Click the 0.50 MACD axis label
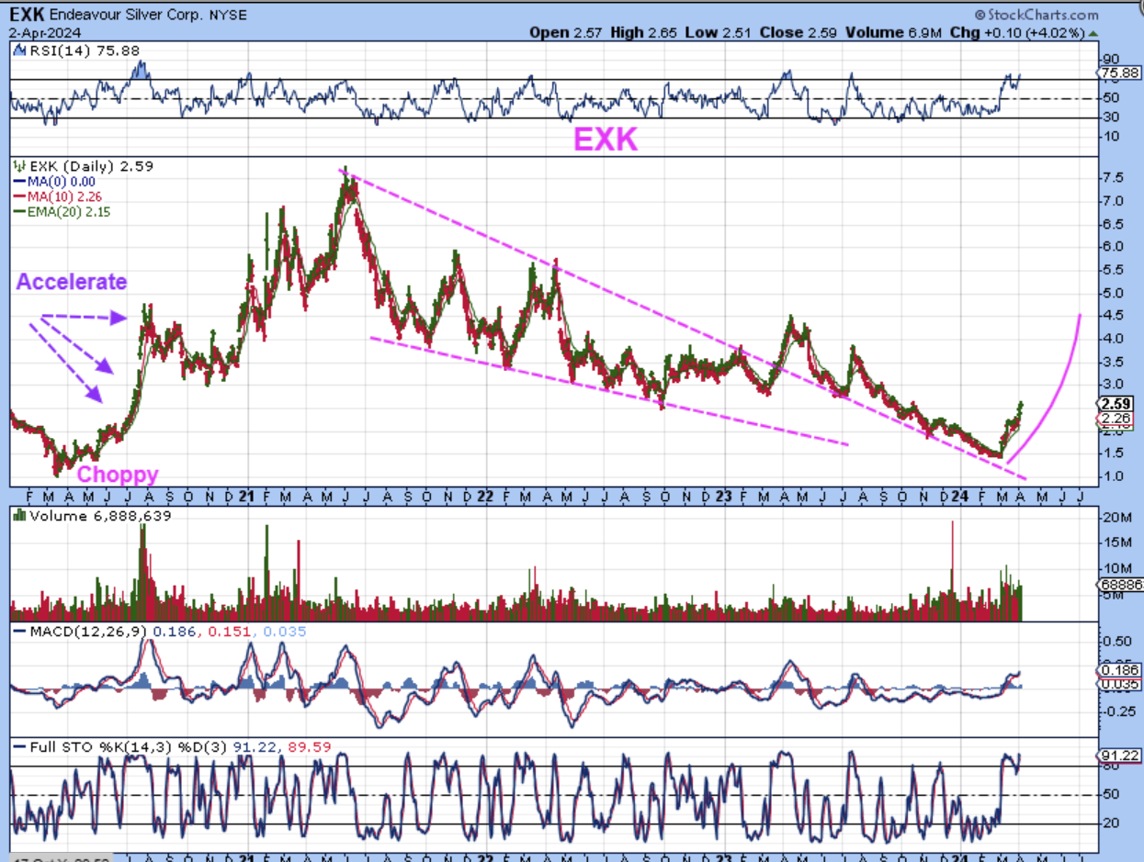 pos(1117,641)
